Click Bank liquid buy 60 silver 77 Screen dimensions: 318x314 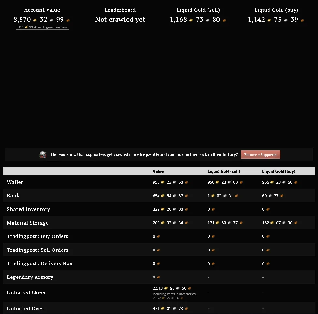click(x=273, y=196)
